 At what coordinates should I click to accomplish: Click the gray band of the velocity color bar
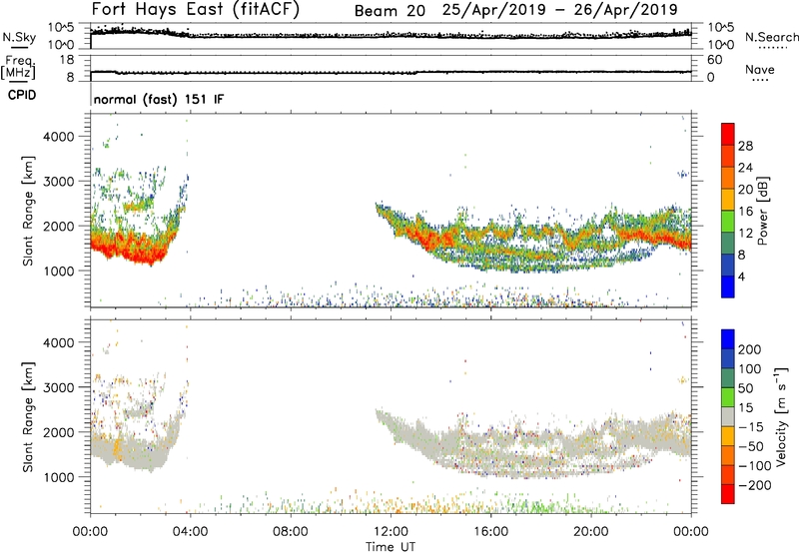pyautogui.click(x=728, y=417)
